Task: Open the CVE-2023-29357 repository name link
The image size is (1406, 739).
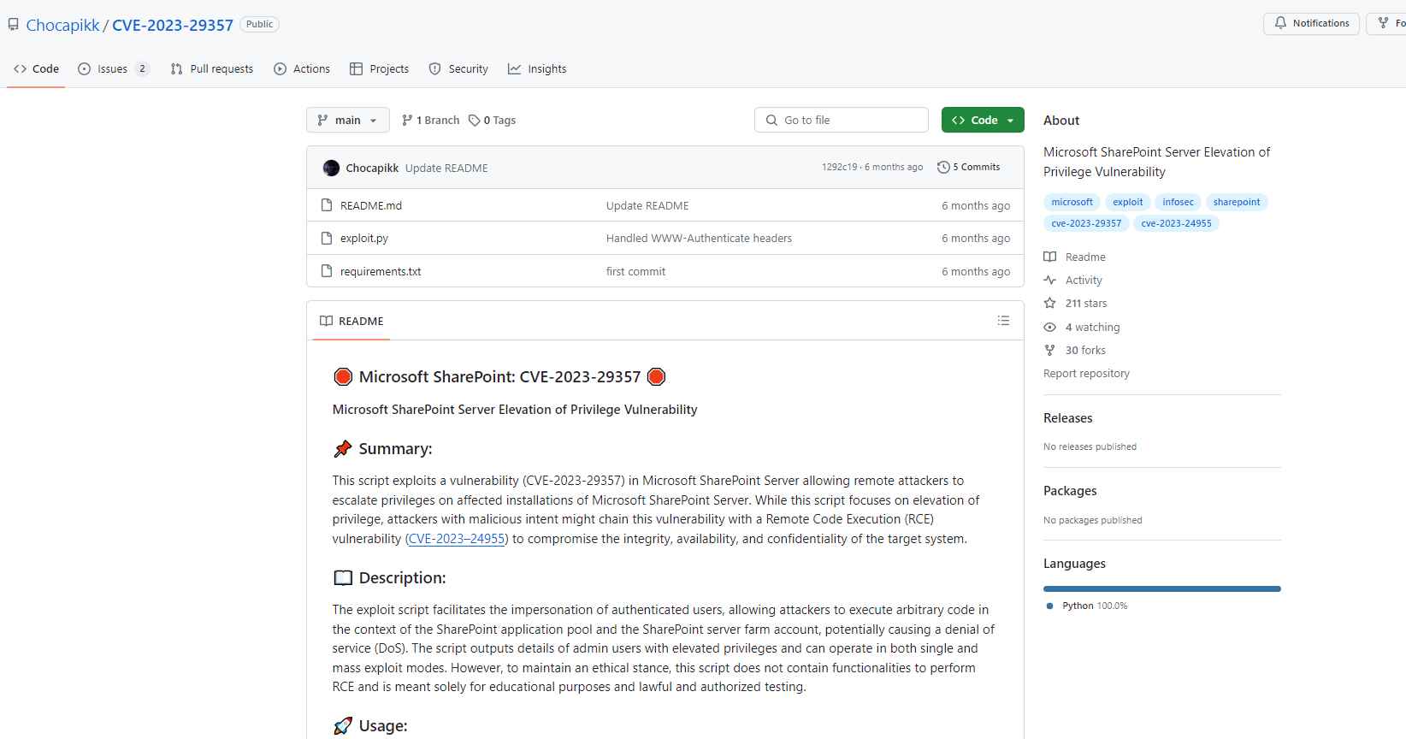Action: pyautogui.click(x=173, y=25)
